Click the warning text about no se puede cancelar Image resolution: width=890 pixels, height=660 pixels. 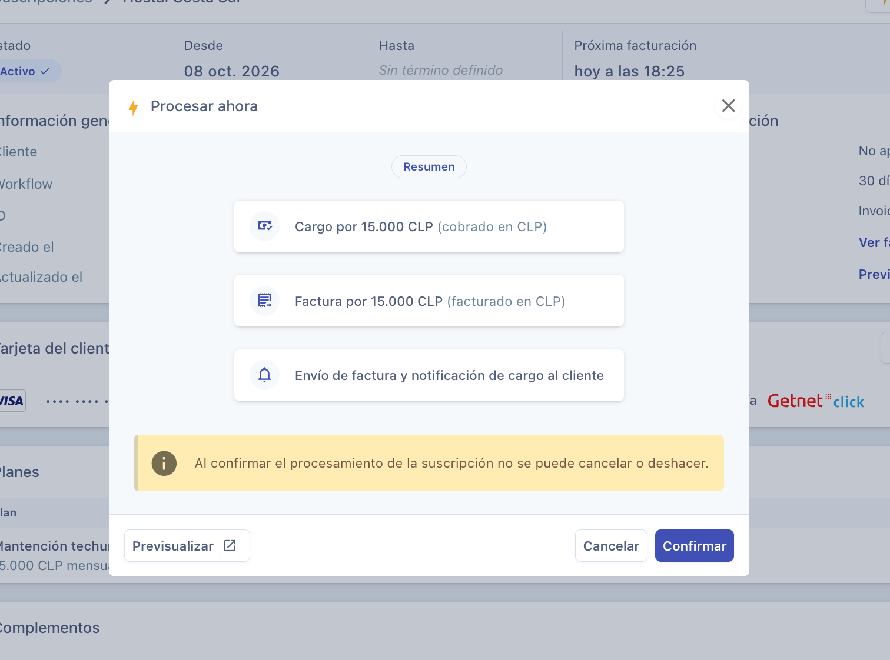451,464
